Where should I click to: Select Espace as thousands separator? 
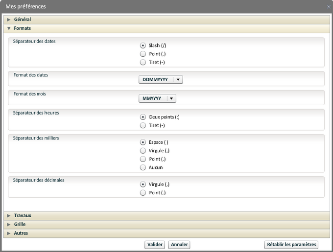tap(143, 142)
